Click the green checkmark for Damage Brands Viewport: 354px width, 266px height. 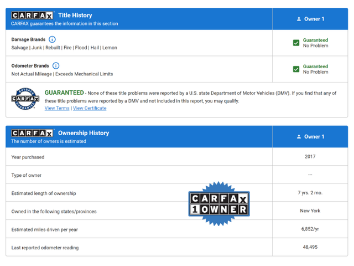296,43
